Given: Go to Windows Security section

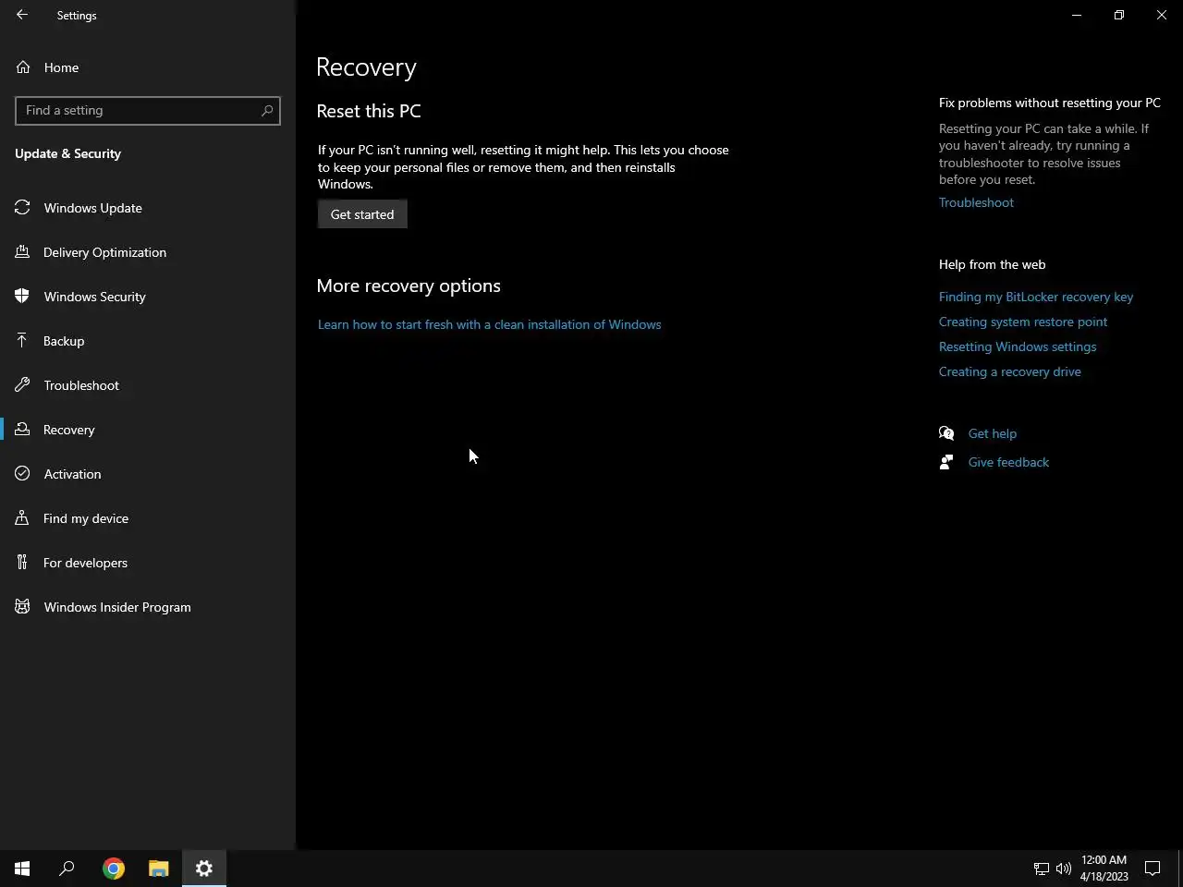Looking at the screenshot, I should coord(148,297).
